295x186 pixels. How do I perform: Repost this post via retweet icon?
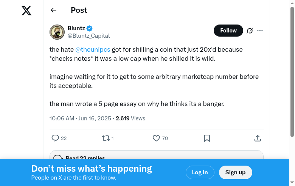pos(106,138)
